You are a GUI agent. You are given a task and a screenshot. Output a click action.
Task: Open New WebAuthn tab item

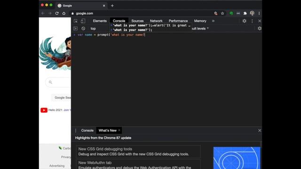coord(138,164)
